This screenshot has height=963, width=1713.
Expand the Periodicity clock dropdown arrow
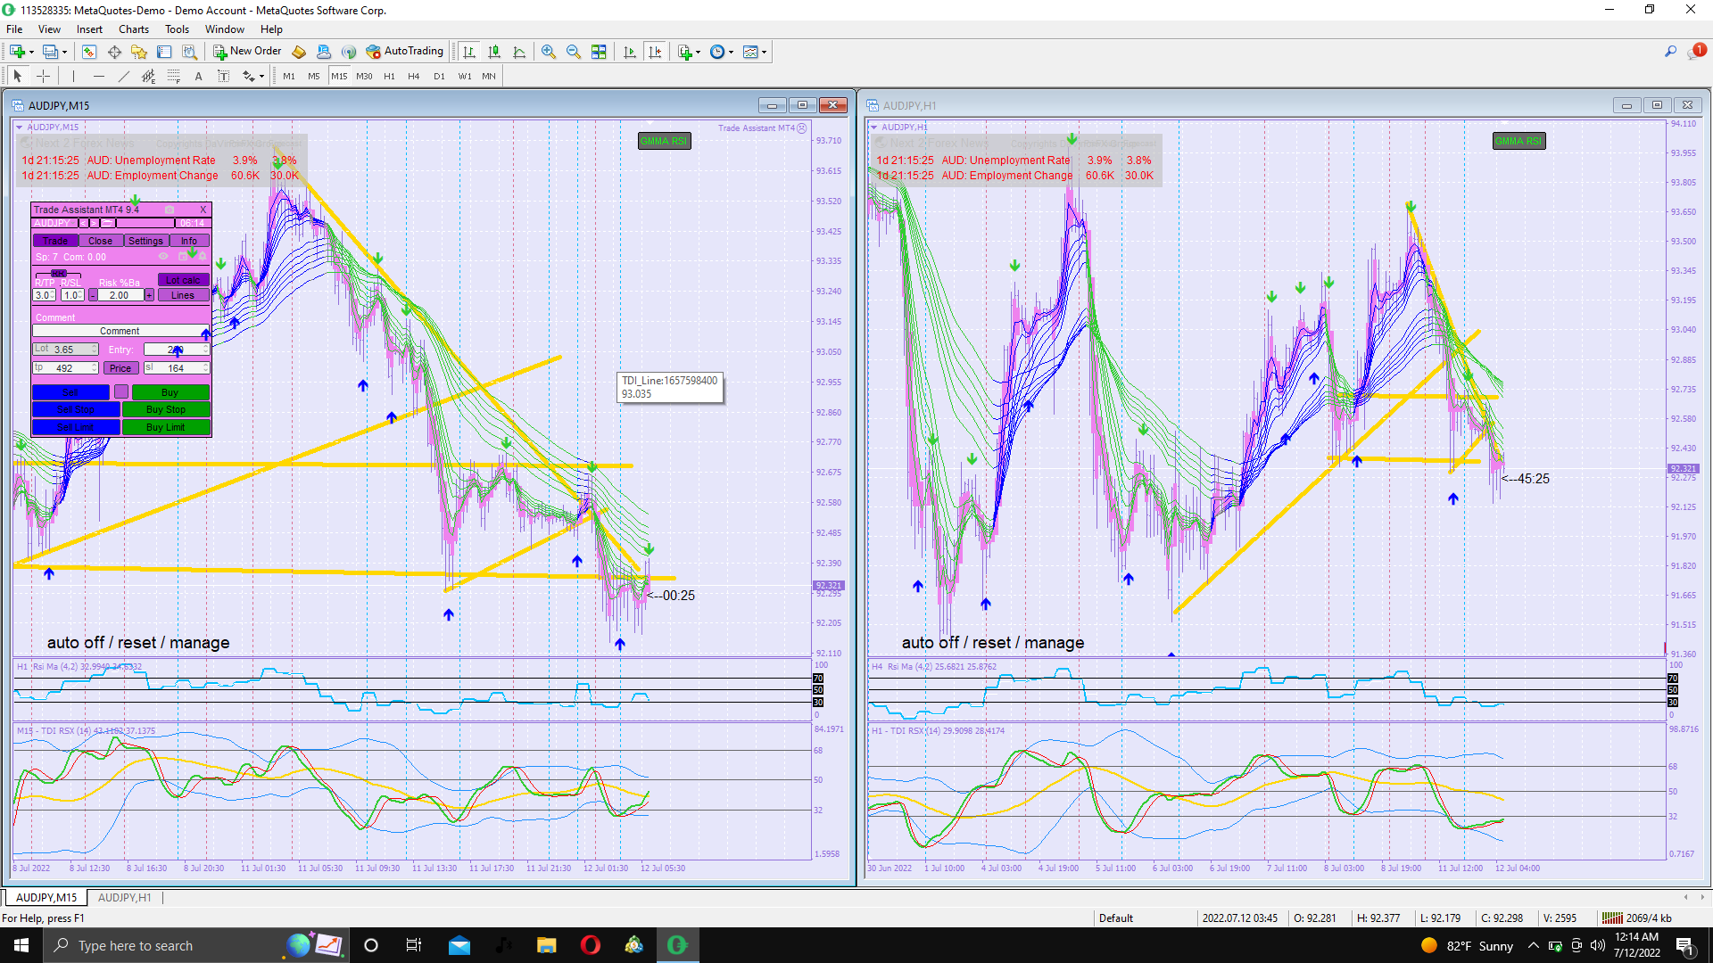pos(731,52)
